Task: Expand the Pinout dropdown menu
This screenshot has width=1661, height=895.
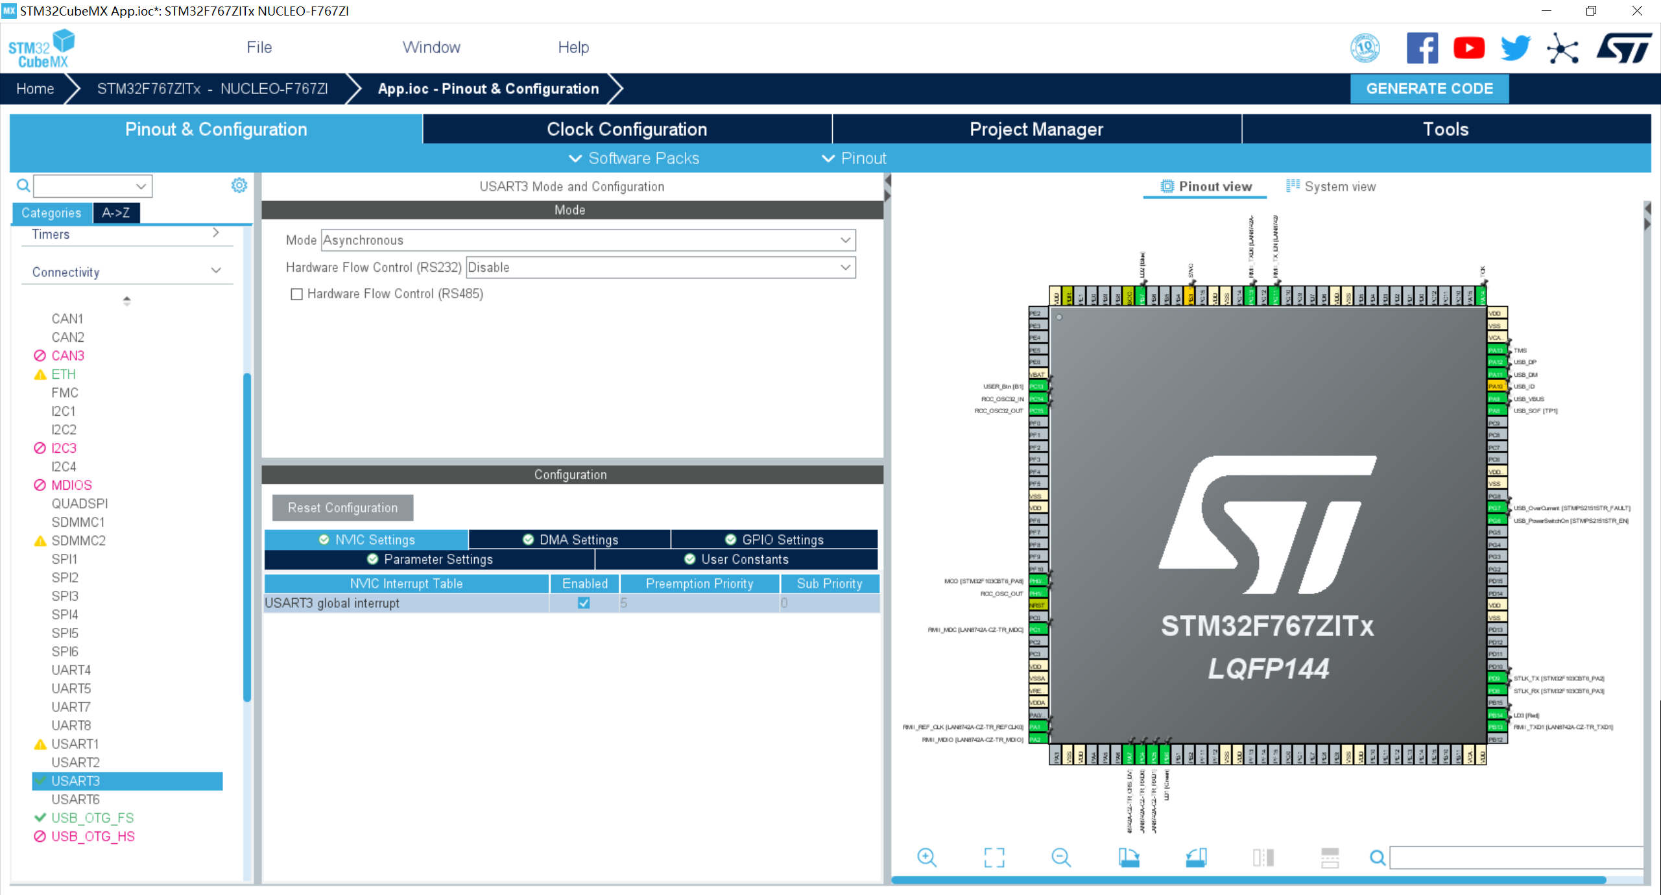Action: click(854, 158)
